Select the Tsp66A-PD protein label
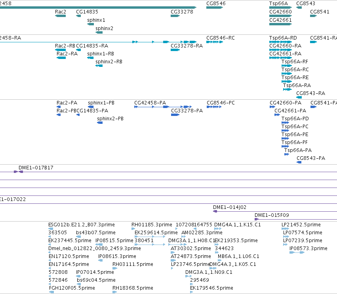 click(295, 119)
